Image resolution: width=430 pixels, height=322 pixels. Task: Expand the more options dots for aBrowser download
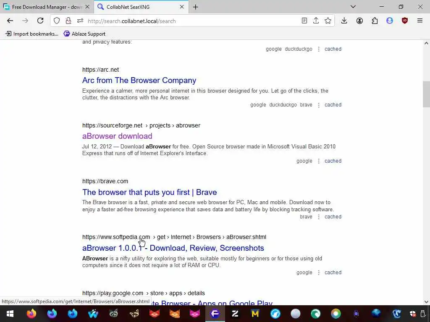point(318,161)
